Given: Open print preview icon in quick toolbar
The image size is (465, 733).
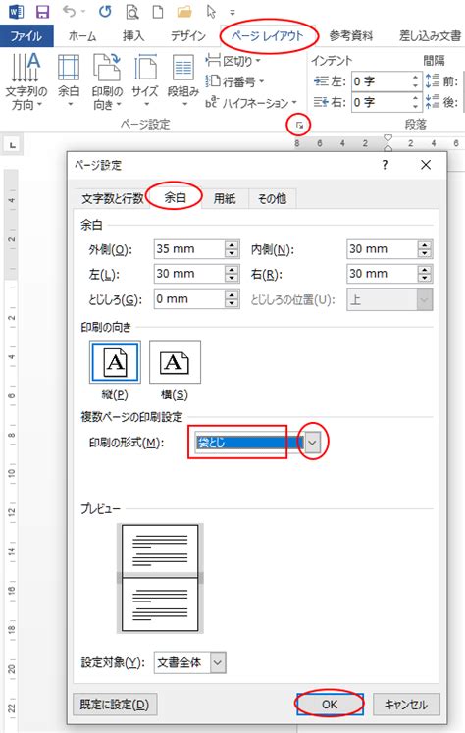Looking at the screenshot, I should [x=132, y=12].
